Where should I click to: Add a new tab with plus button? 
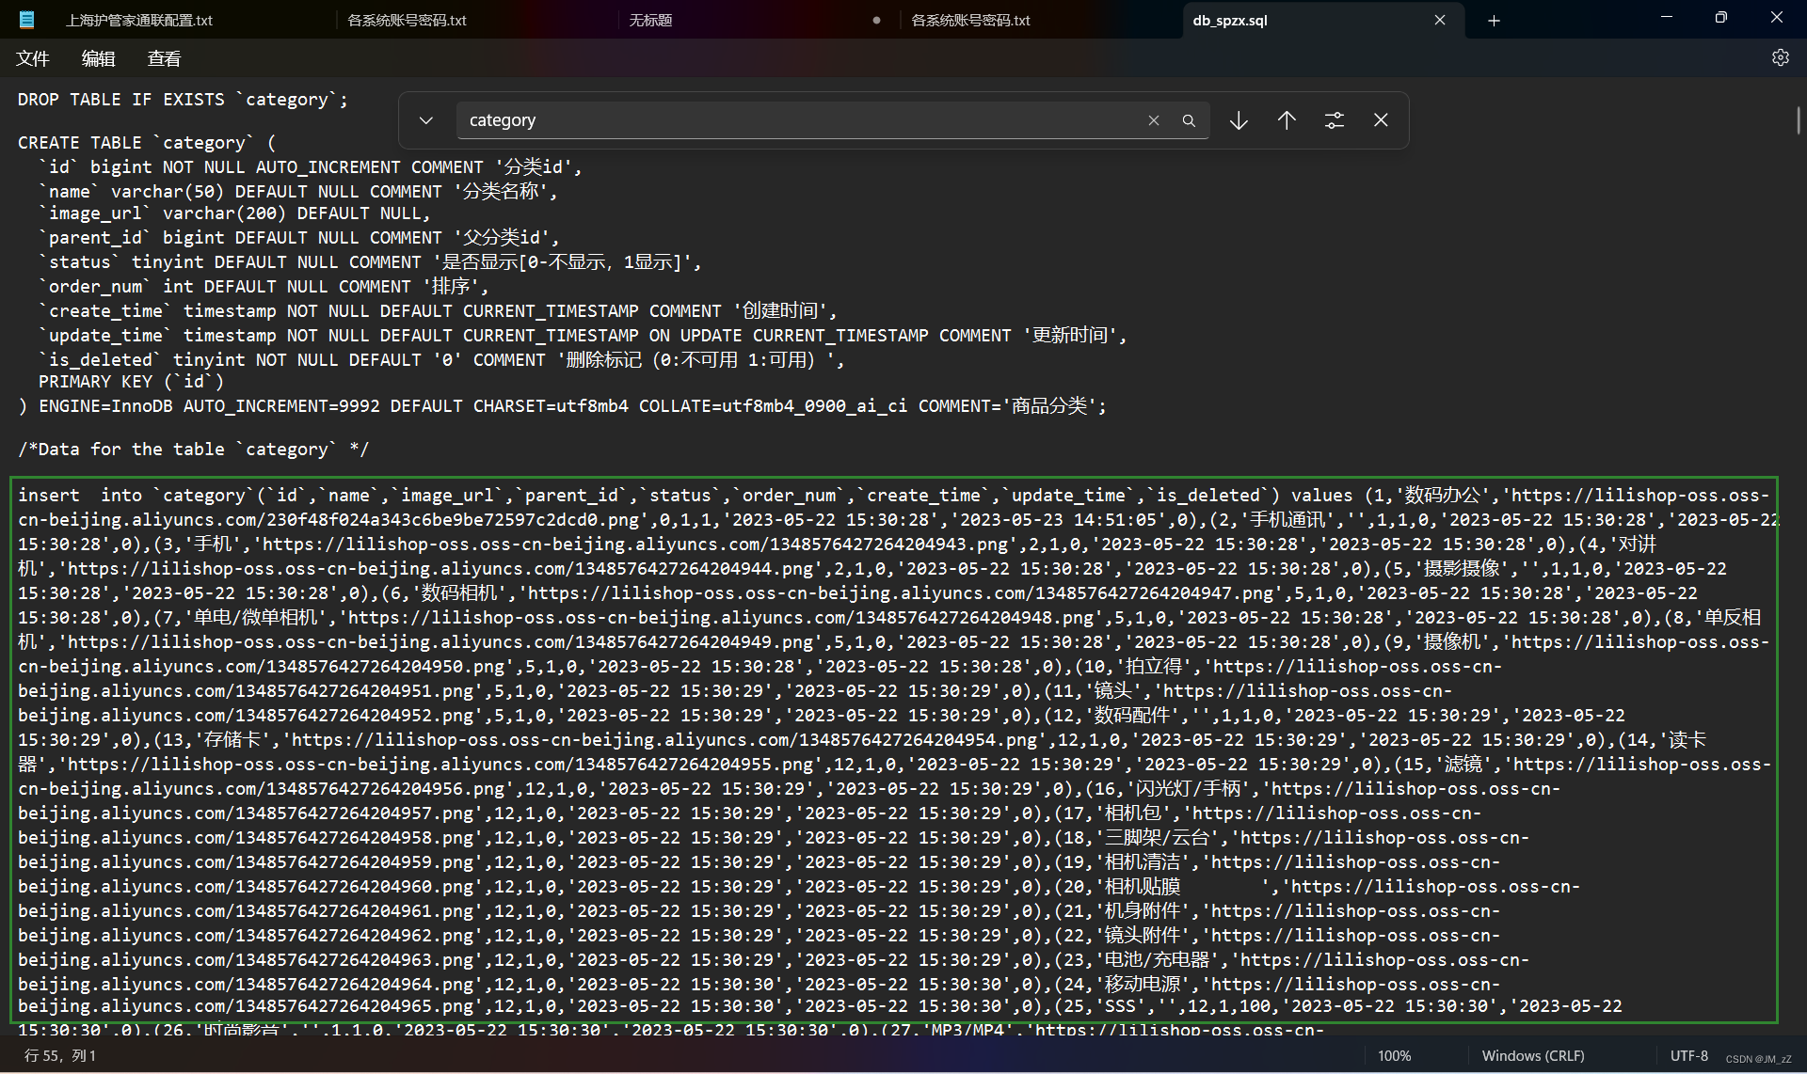pos(1494,21)
